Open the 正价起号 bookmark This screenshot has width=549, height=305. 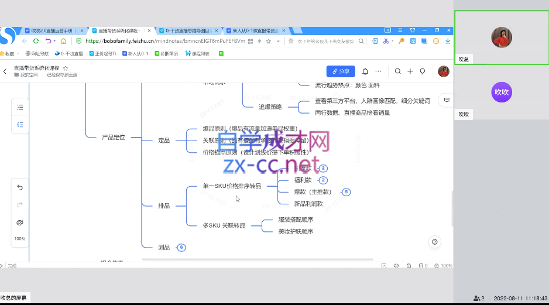[102, 54]
